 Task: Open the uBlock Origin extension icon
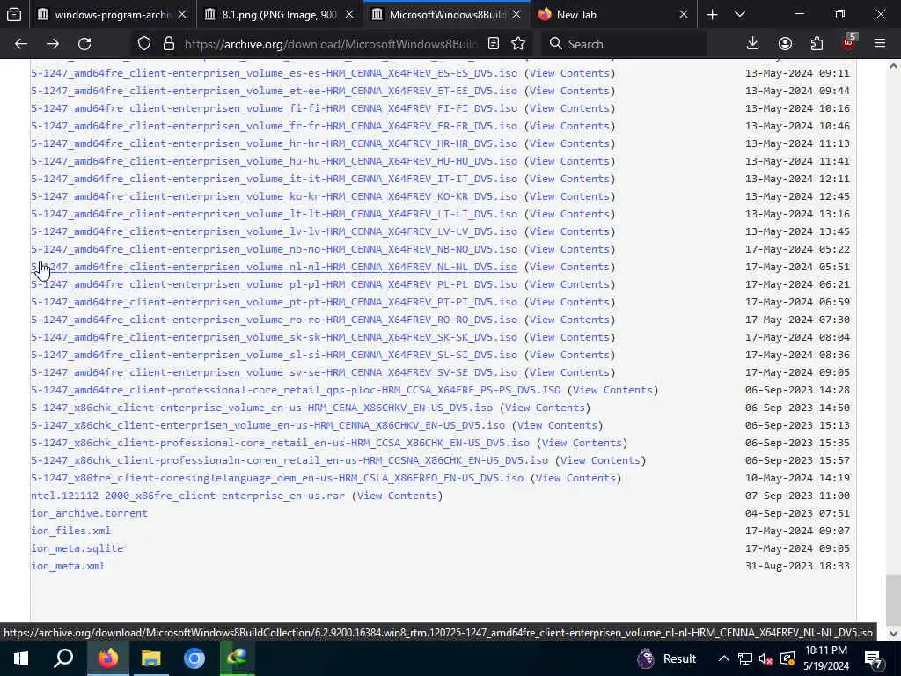849,42
